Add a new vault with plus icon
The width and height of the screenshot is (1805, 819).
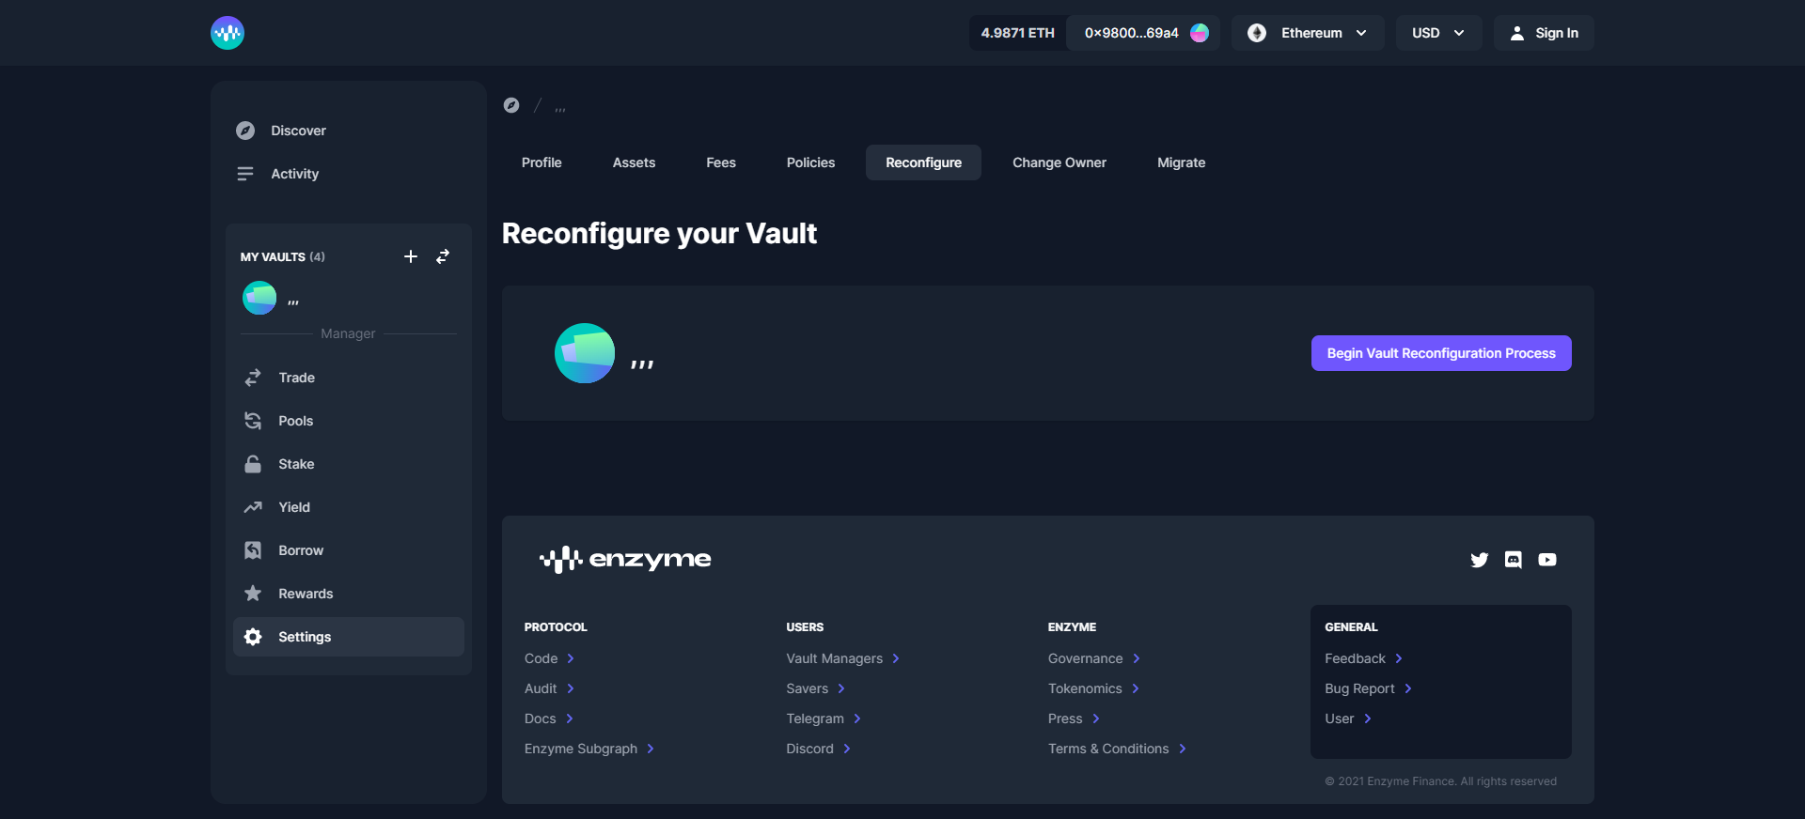411,256
